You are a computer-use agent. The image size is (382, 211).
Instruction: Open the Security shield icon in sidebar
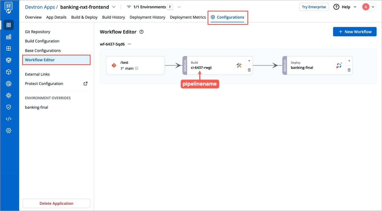9,107
